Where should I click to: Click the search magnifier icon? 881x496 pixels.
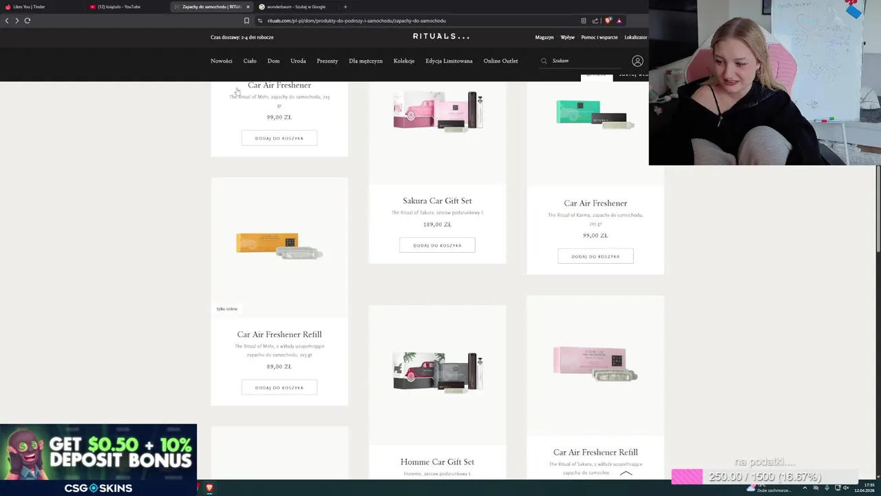[544, 61]
